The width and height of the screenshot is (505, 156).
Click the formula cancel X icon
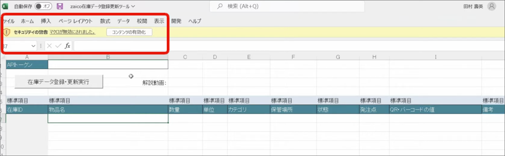click(50, 46)
